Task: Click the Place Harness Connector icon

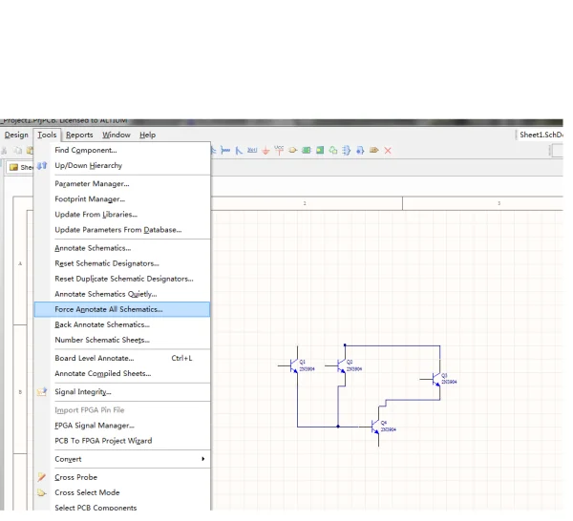Action: [x=347, y=150]
